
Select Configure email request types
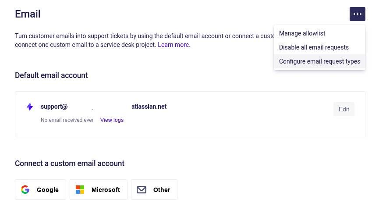[x=319, y=61]
